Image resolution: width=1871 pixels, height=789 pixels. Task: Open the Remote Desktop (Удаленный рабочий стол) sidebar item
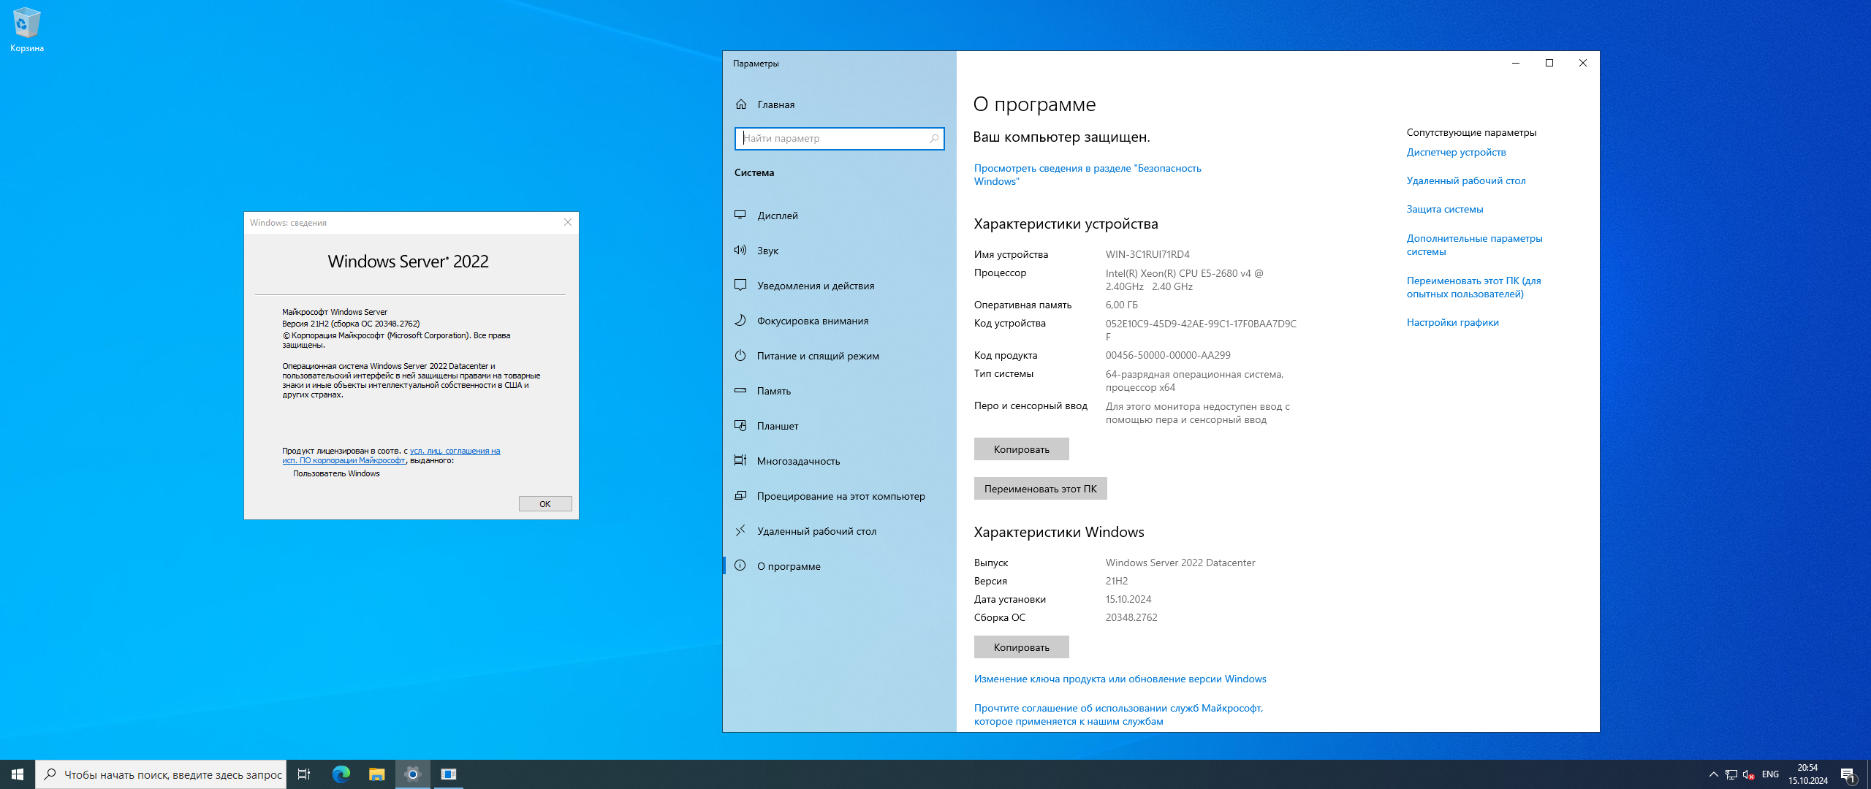(x=816, y=531)
